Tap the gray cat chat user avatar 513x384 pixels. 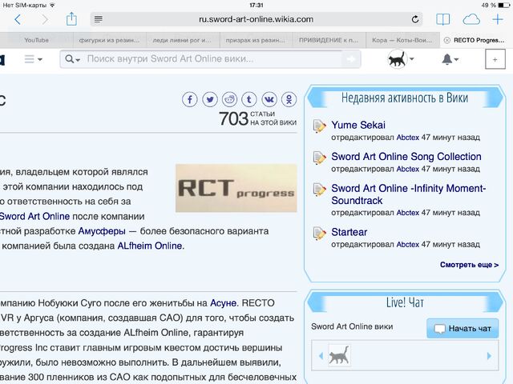pyautogui.click(x=339, y=355)
